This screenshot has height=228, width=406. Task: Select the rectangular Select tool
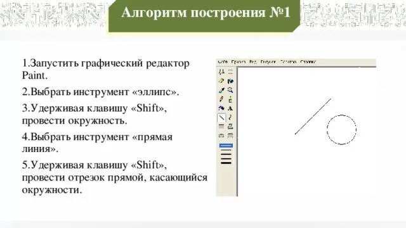click(x=230, y=72)
